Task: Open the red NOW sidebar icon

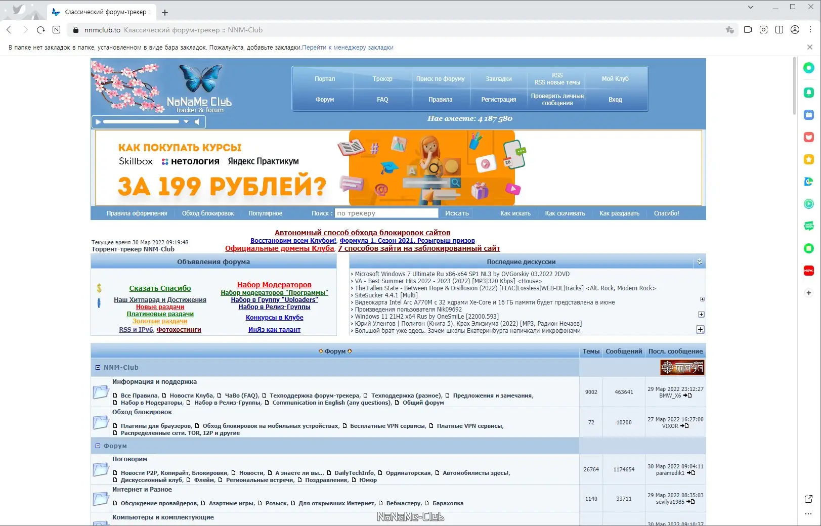Action: coord(809,271)
